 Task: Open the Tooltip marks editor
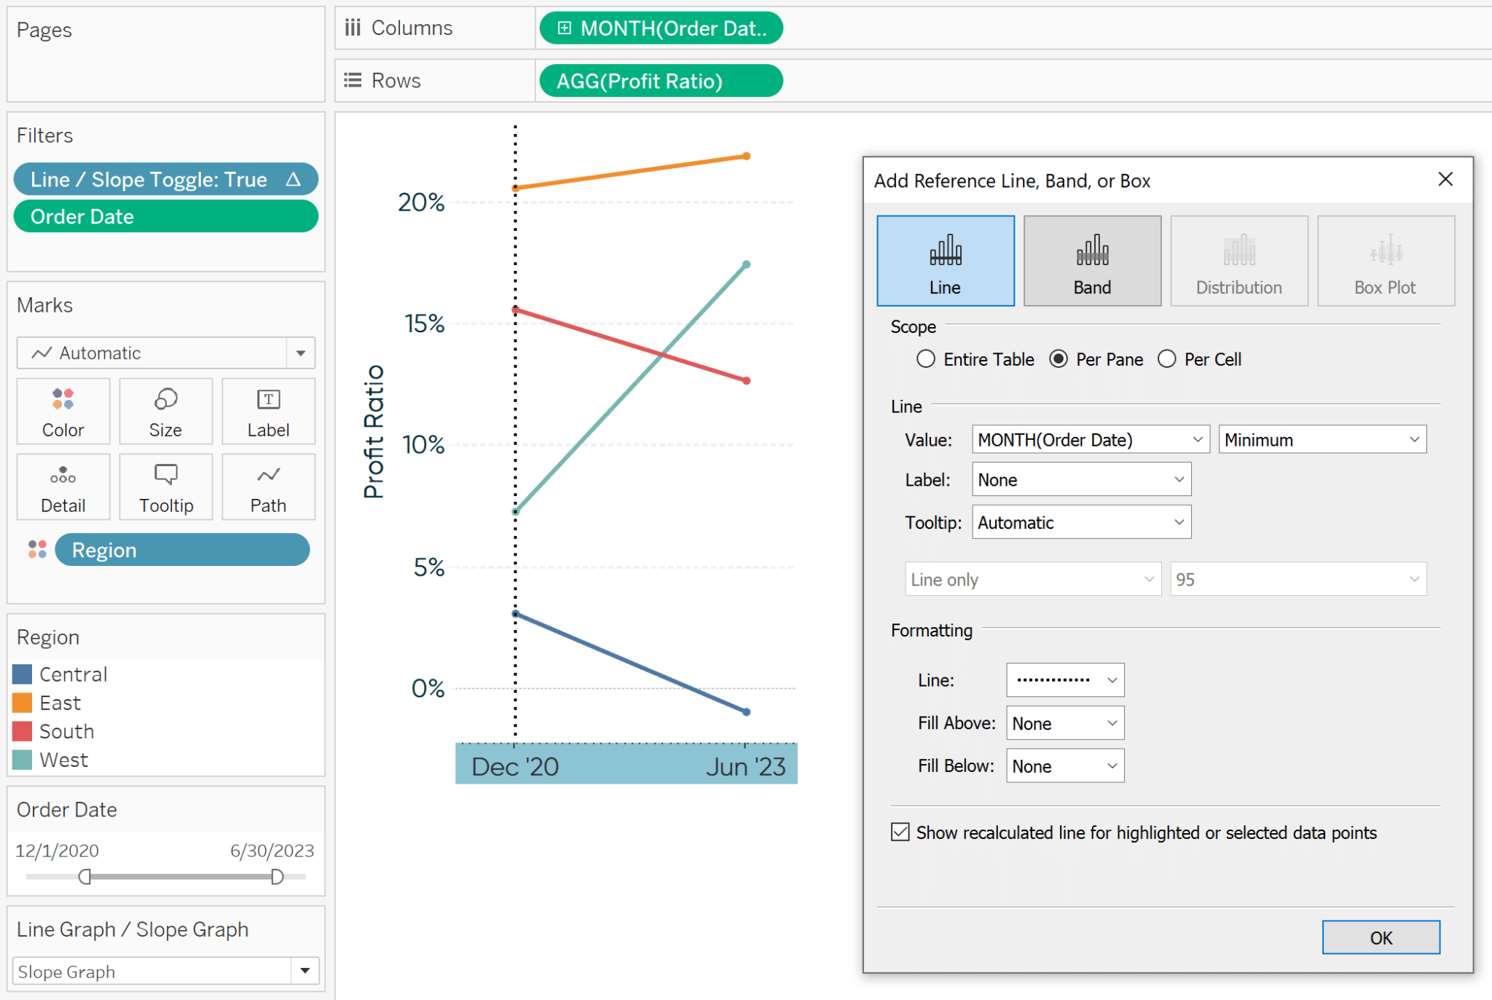pos(165,487)
